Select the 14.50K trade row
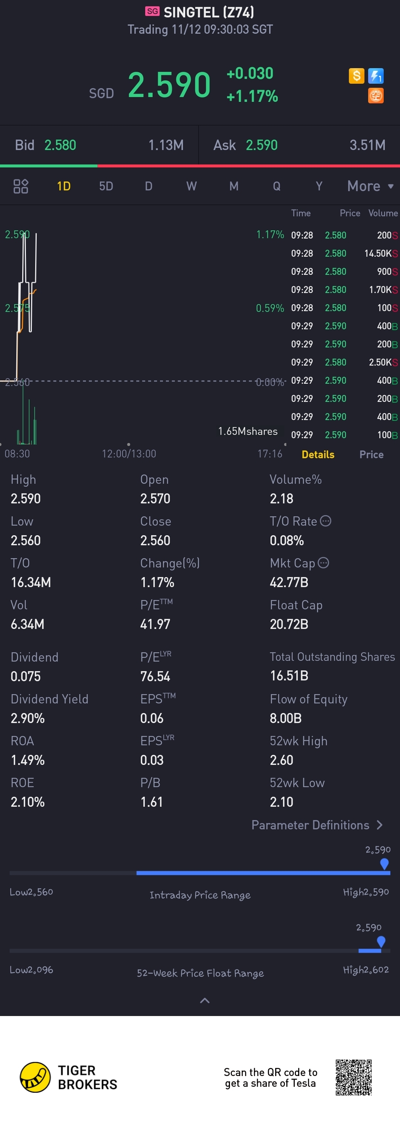The width and height of the screenshot is (400, 1139). click(x=344, y=253)
